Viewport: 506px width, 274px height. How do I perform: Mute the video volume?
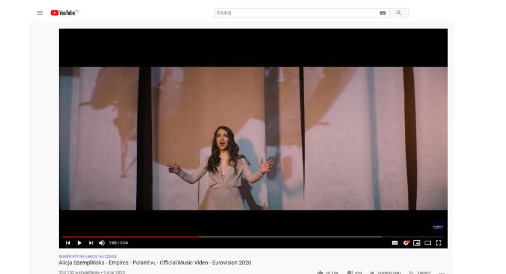102,243
